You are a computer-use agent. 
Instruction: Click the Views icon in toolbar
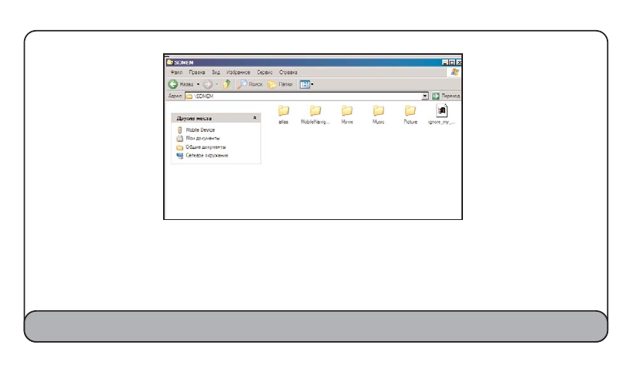click(305, 84)
